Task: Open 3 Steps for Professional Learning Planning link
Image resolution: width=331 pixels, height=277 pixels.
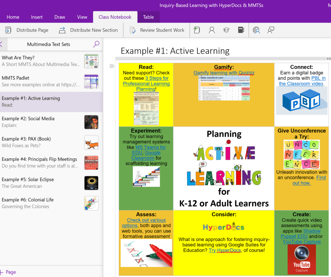Action: click(146, 84)
